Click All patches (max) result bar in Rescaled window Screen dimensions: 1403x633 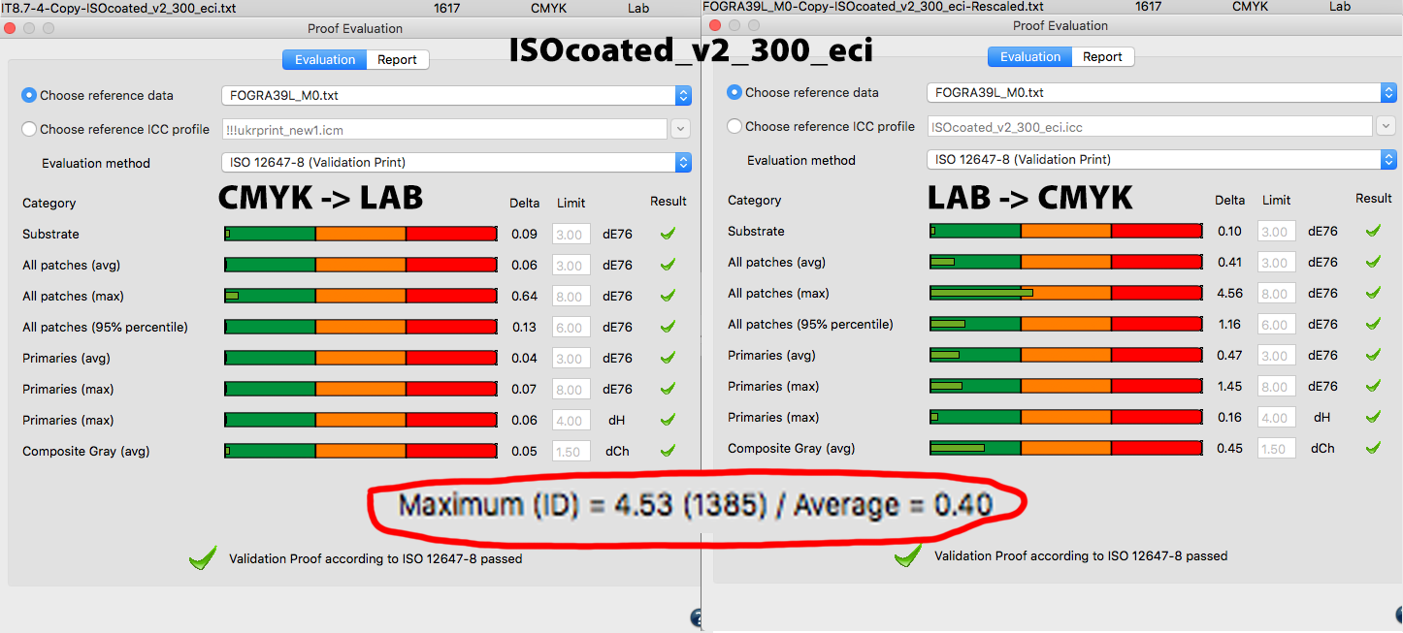click(x=1066, y=293)
